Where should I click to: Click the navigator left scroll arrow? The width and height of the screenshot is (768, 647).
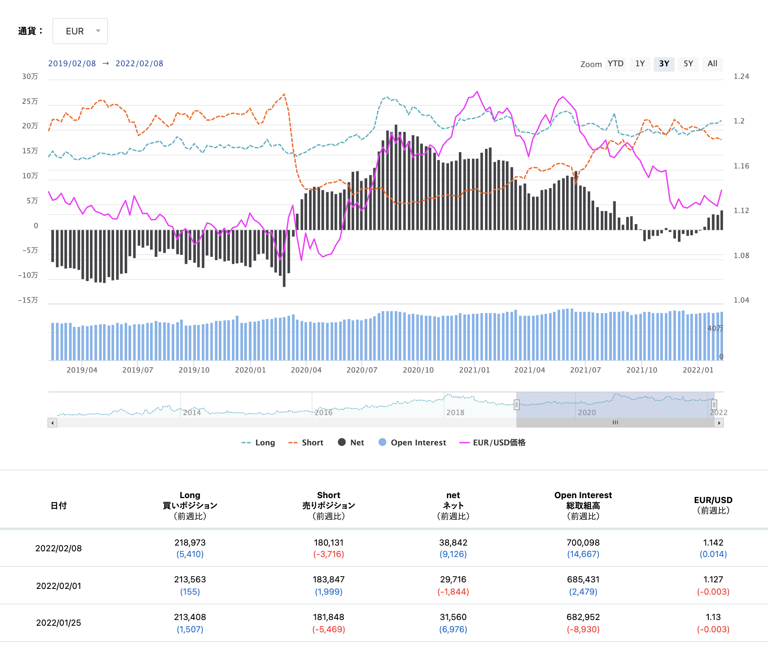click(x=52, y=423)
